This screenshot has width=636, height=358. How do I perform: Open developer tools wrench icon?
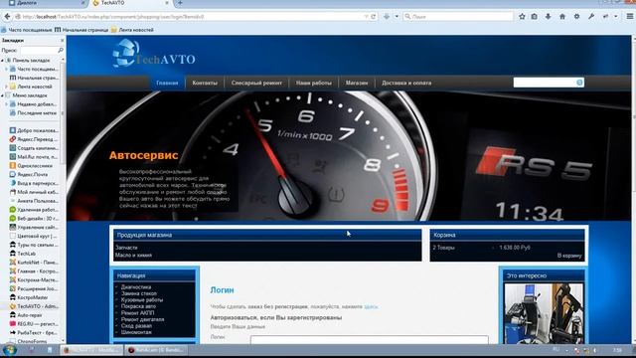(x=591, y=17)
